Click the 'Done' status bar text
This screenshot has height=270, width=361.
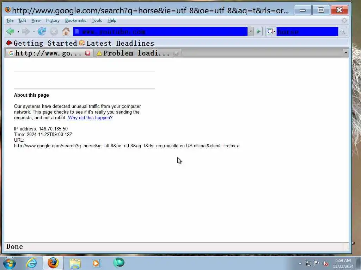[14, 246]
